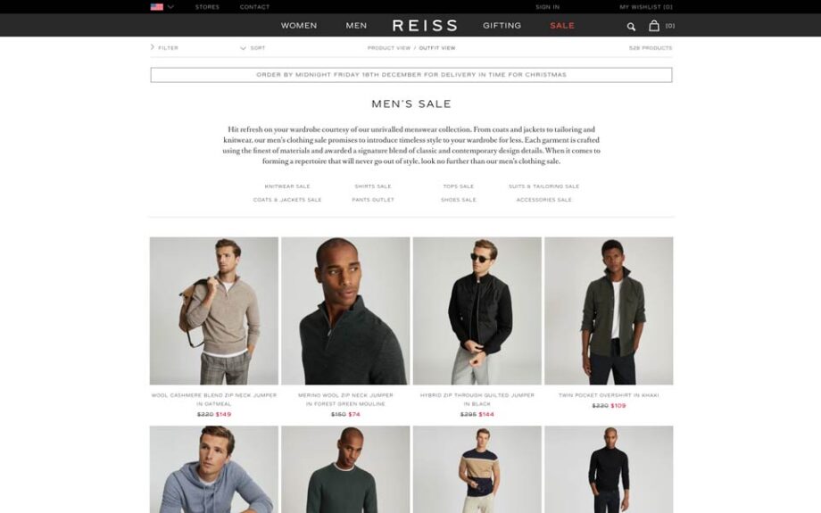Open the shopping bag icon
The image size is (821, 513).
pyautogui.click(x=654, y=25)
